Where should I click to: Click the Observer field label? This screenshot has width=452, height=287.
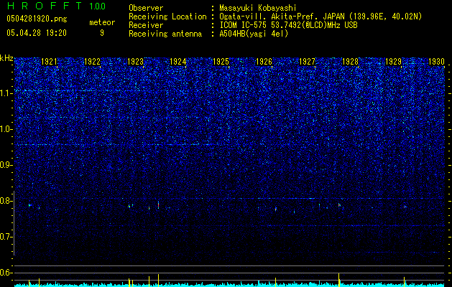click(x=146, y=8)
